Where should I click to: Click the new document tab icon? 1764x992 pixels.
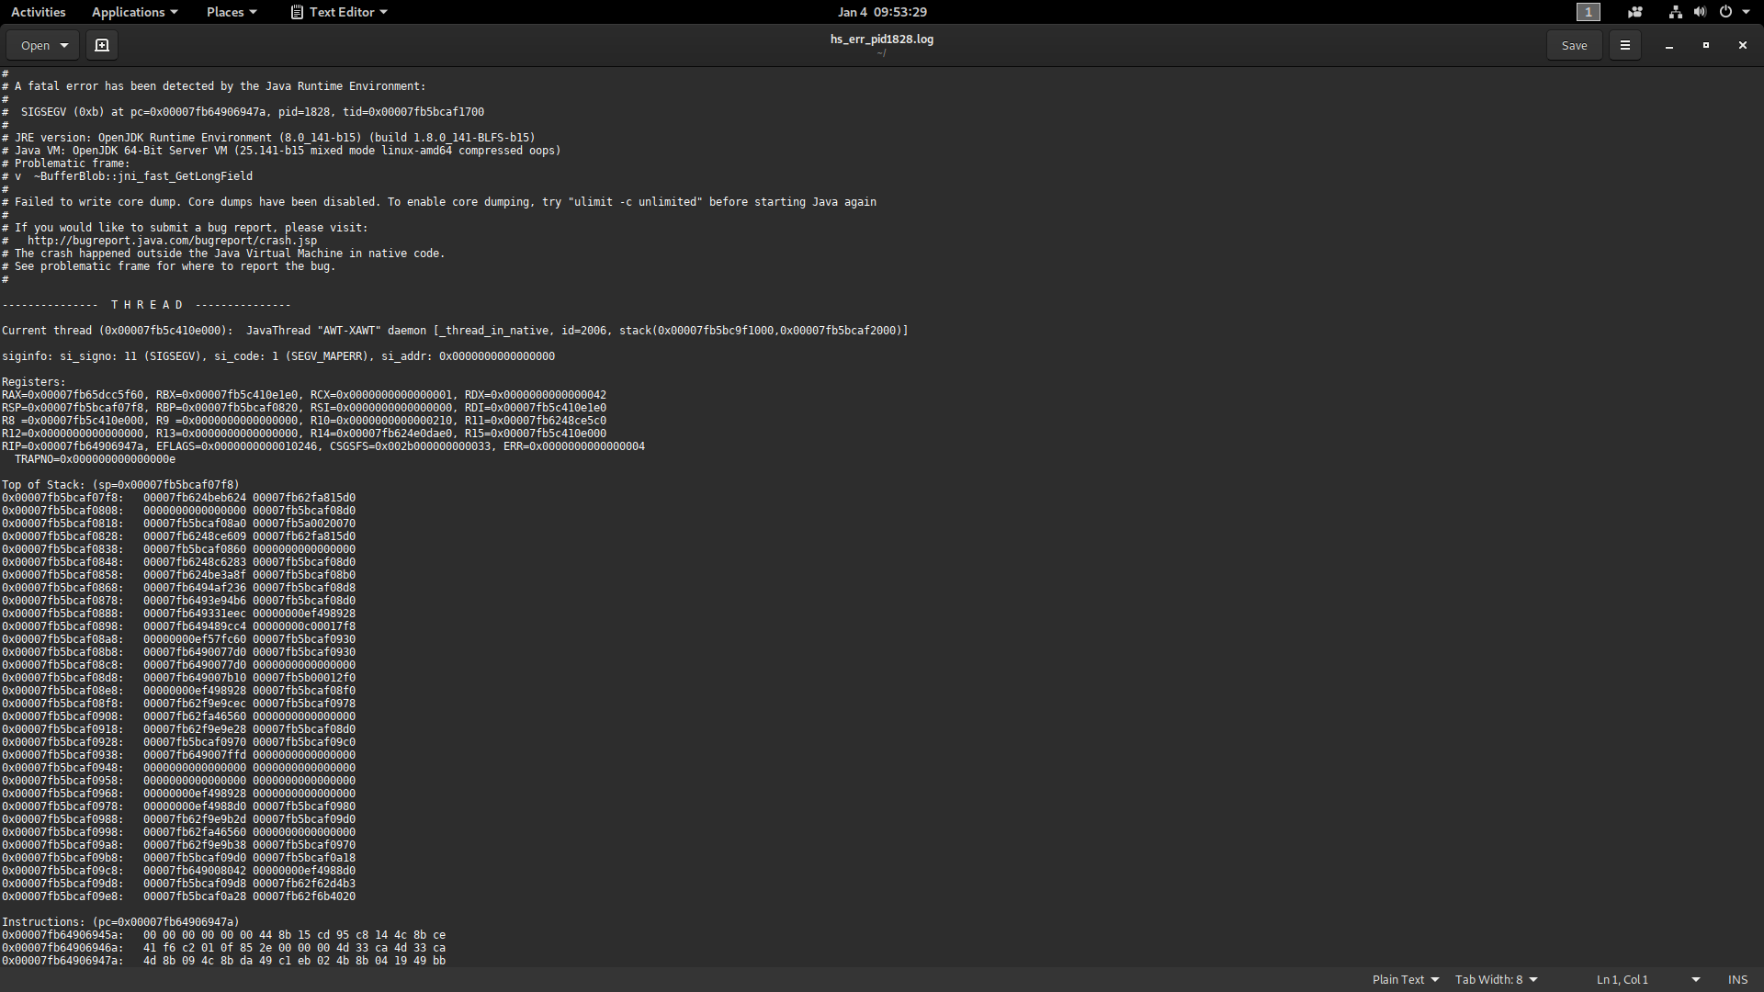(x=102, y=45)
